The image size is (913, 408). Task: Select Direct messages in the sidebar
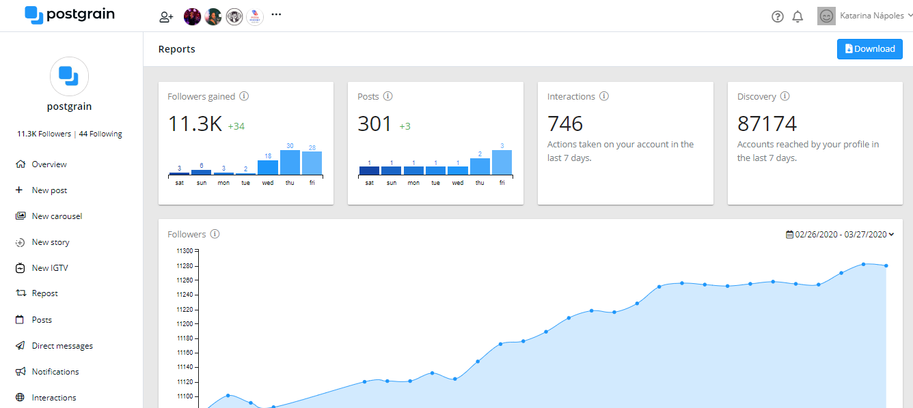pyautogui.click(x=62, y=346)
